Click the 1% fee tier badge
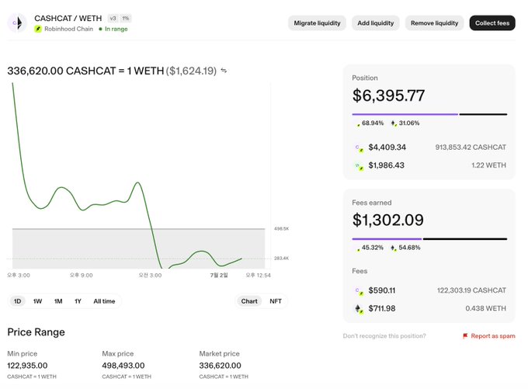The width and height of the screenshot is (528, 389). 126,18
